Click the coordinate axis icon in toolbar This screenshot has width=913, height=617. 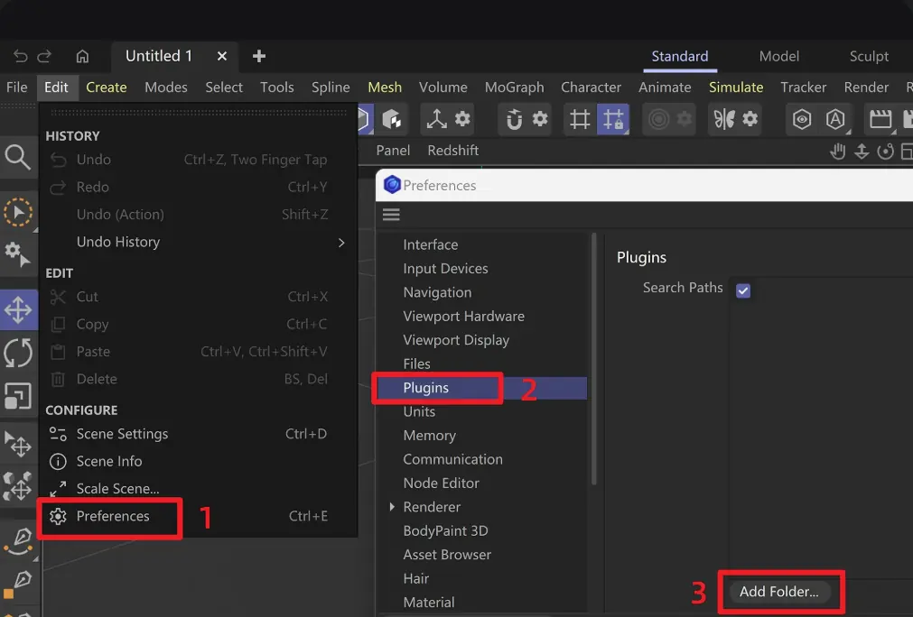[x=437, y=119]
